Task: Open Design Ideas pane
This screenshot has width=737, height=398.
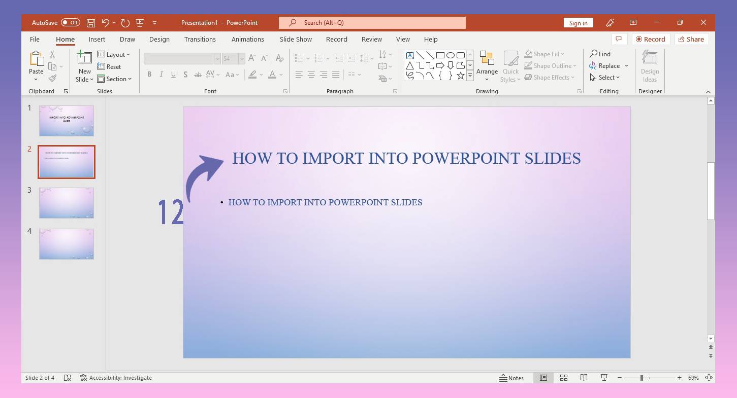Action: point(650,66)
